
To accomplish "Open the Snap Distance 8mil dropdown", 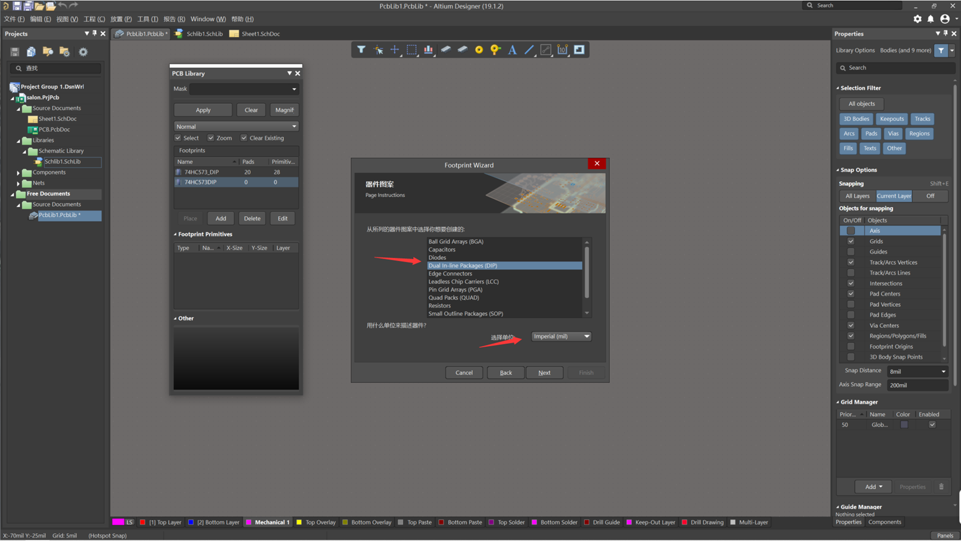I will point(917,371).
